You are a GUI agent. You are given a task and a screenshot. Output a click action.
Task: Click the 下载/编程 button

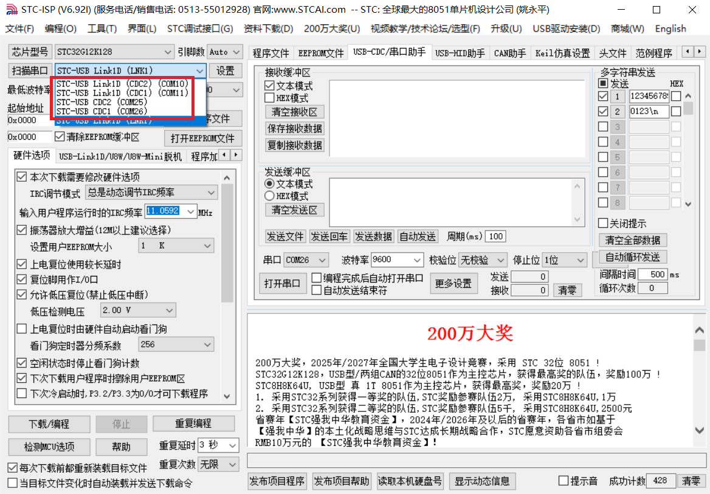[49, 424]
